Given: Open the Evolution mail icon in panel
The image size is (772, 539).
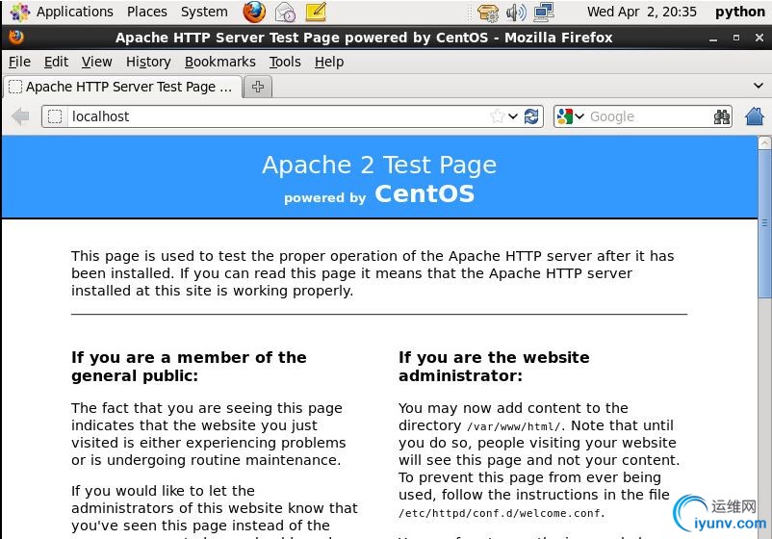Looking at the screenshot, I should pos(285,13).
